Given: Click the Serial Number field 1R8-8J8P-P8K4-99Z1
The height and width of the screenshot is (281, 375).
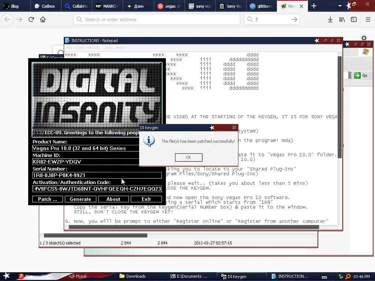Looking at the screenshot, I should point(97,175).
